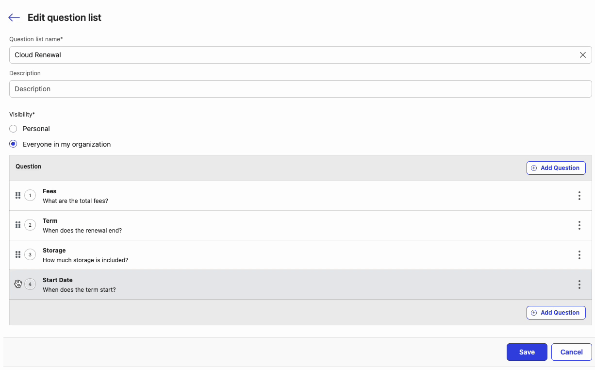This screenshot has width=595, height=370.
Task: Cancel editing the question list
Action: (x=571, y=352)
